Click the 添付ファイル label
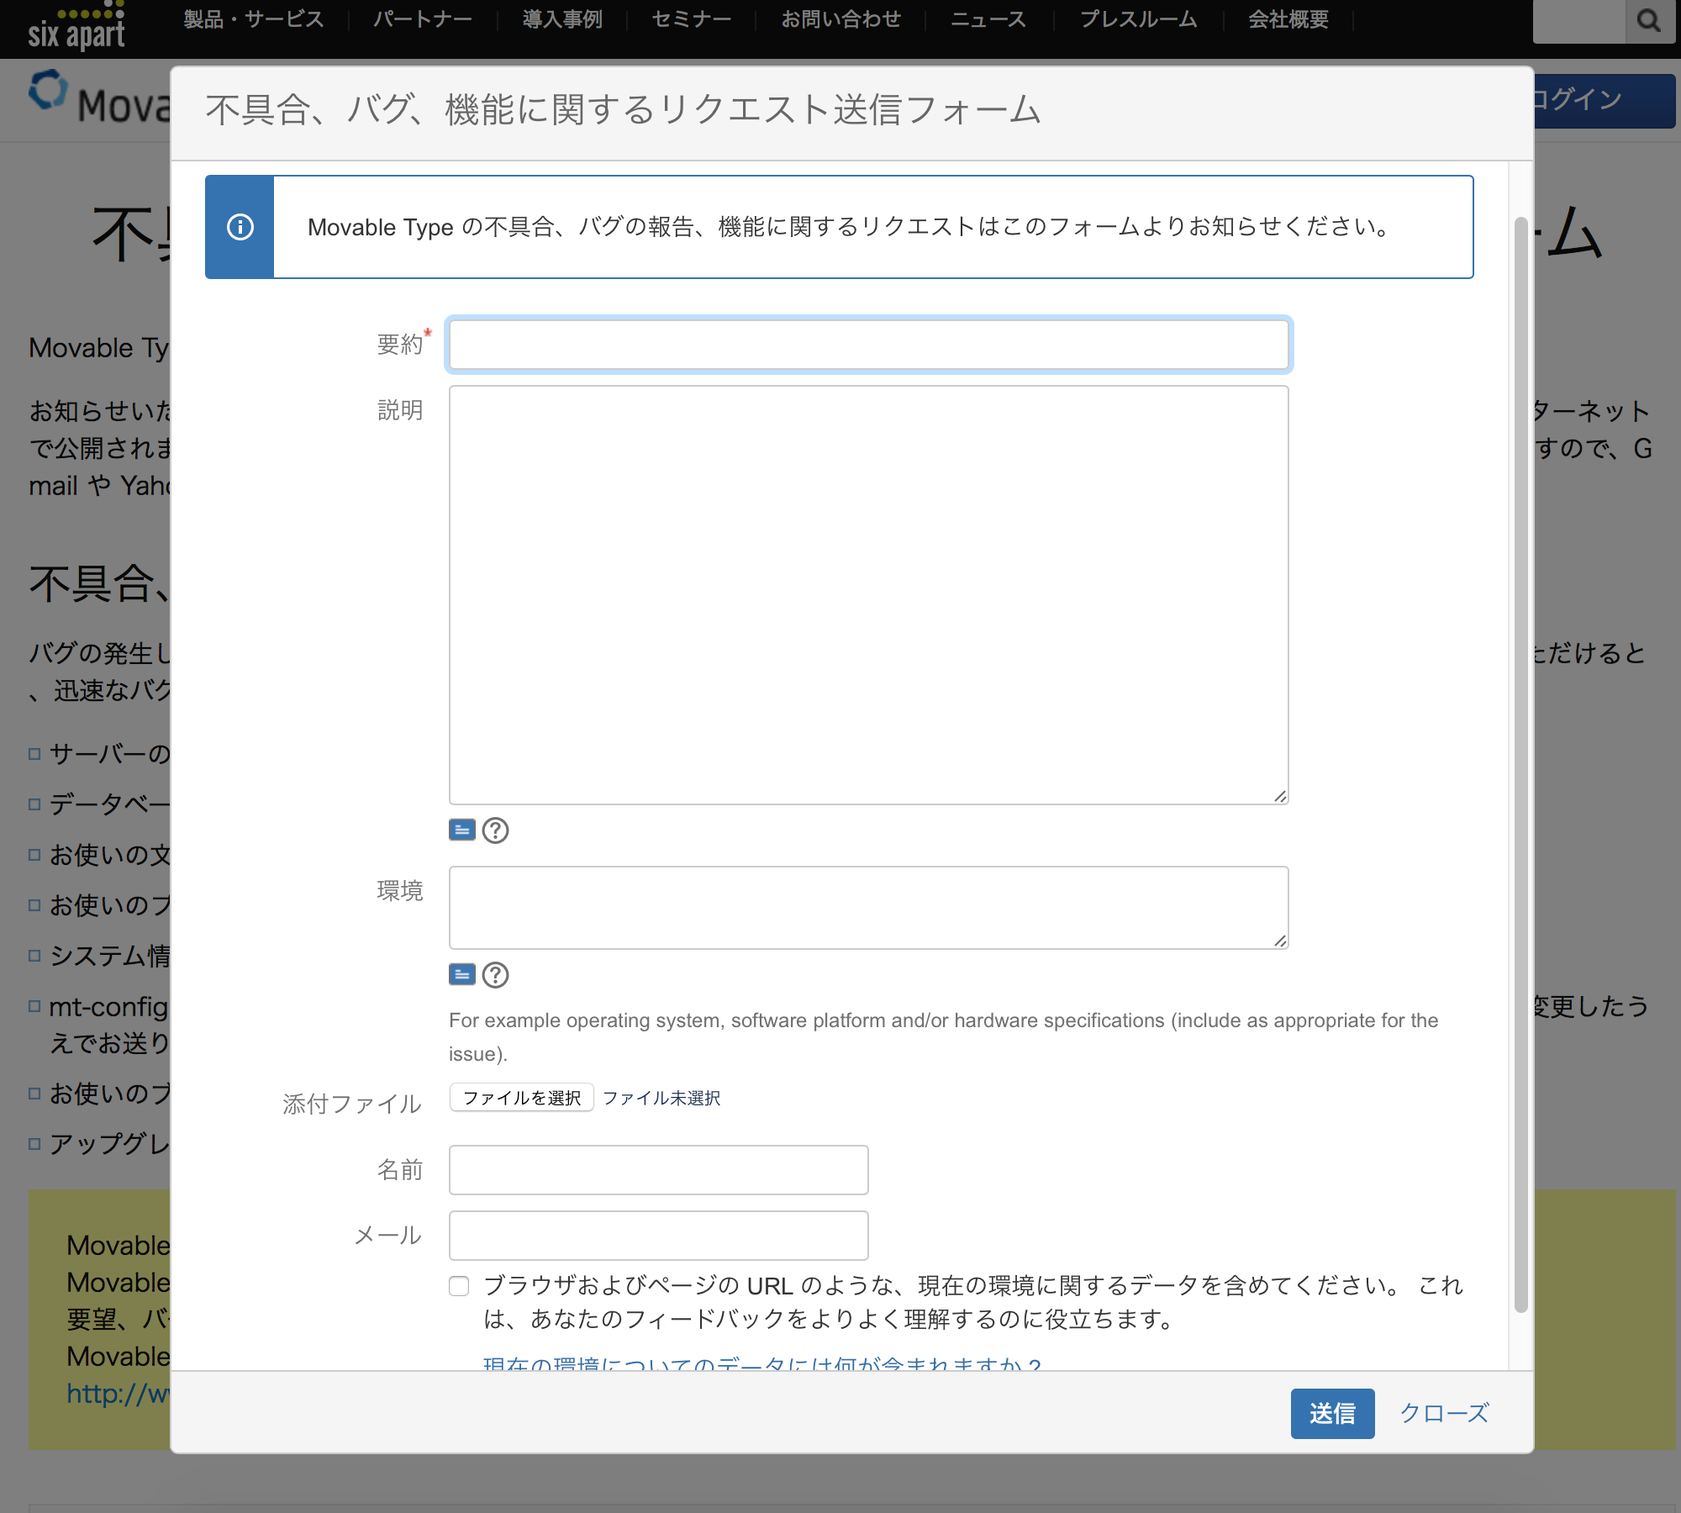1681x1513 pixels. pyautogui.click(x=352, y=1104)
